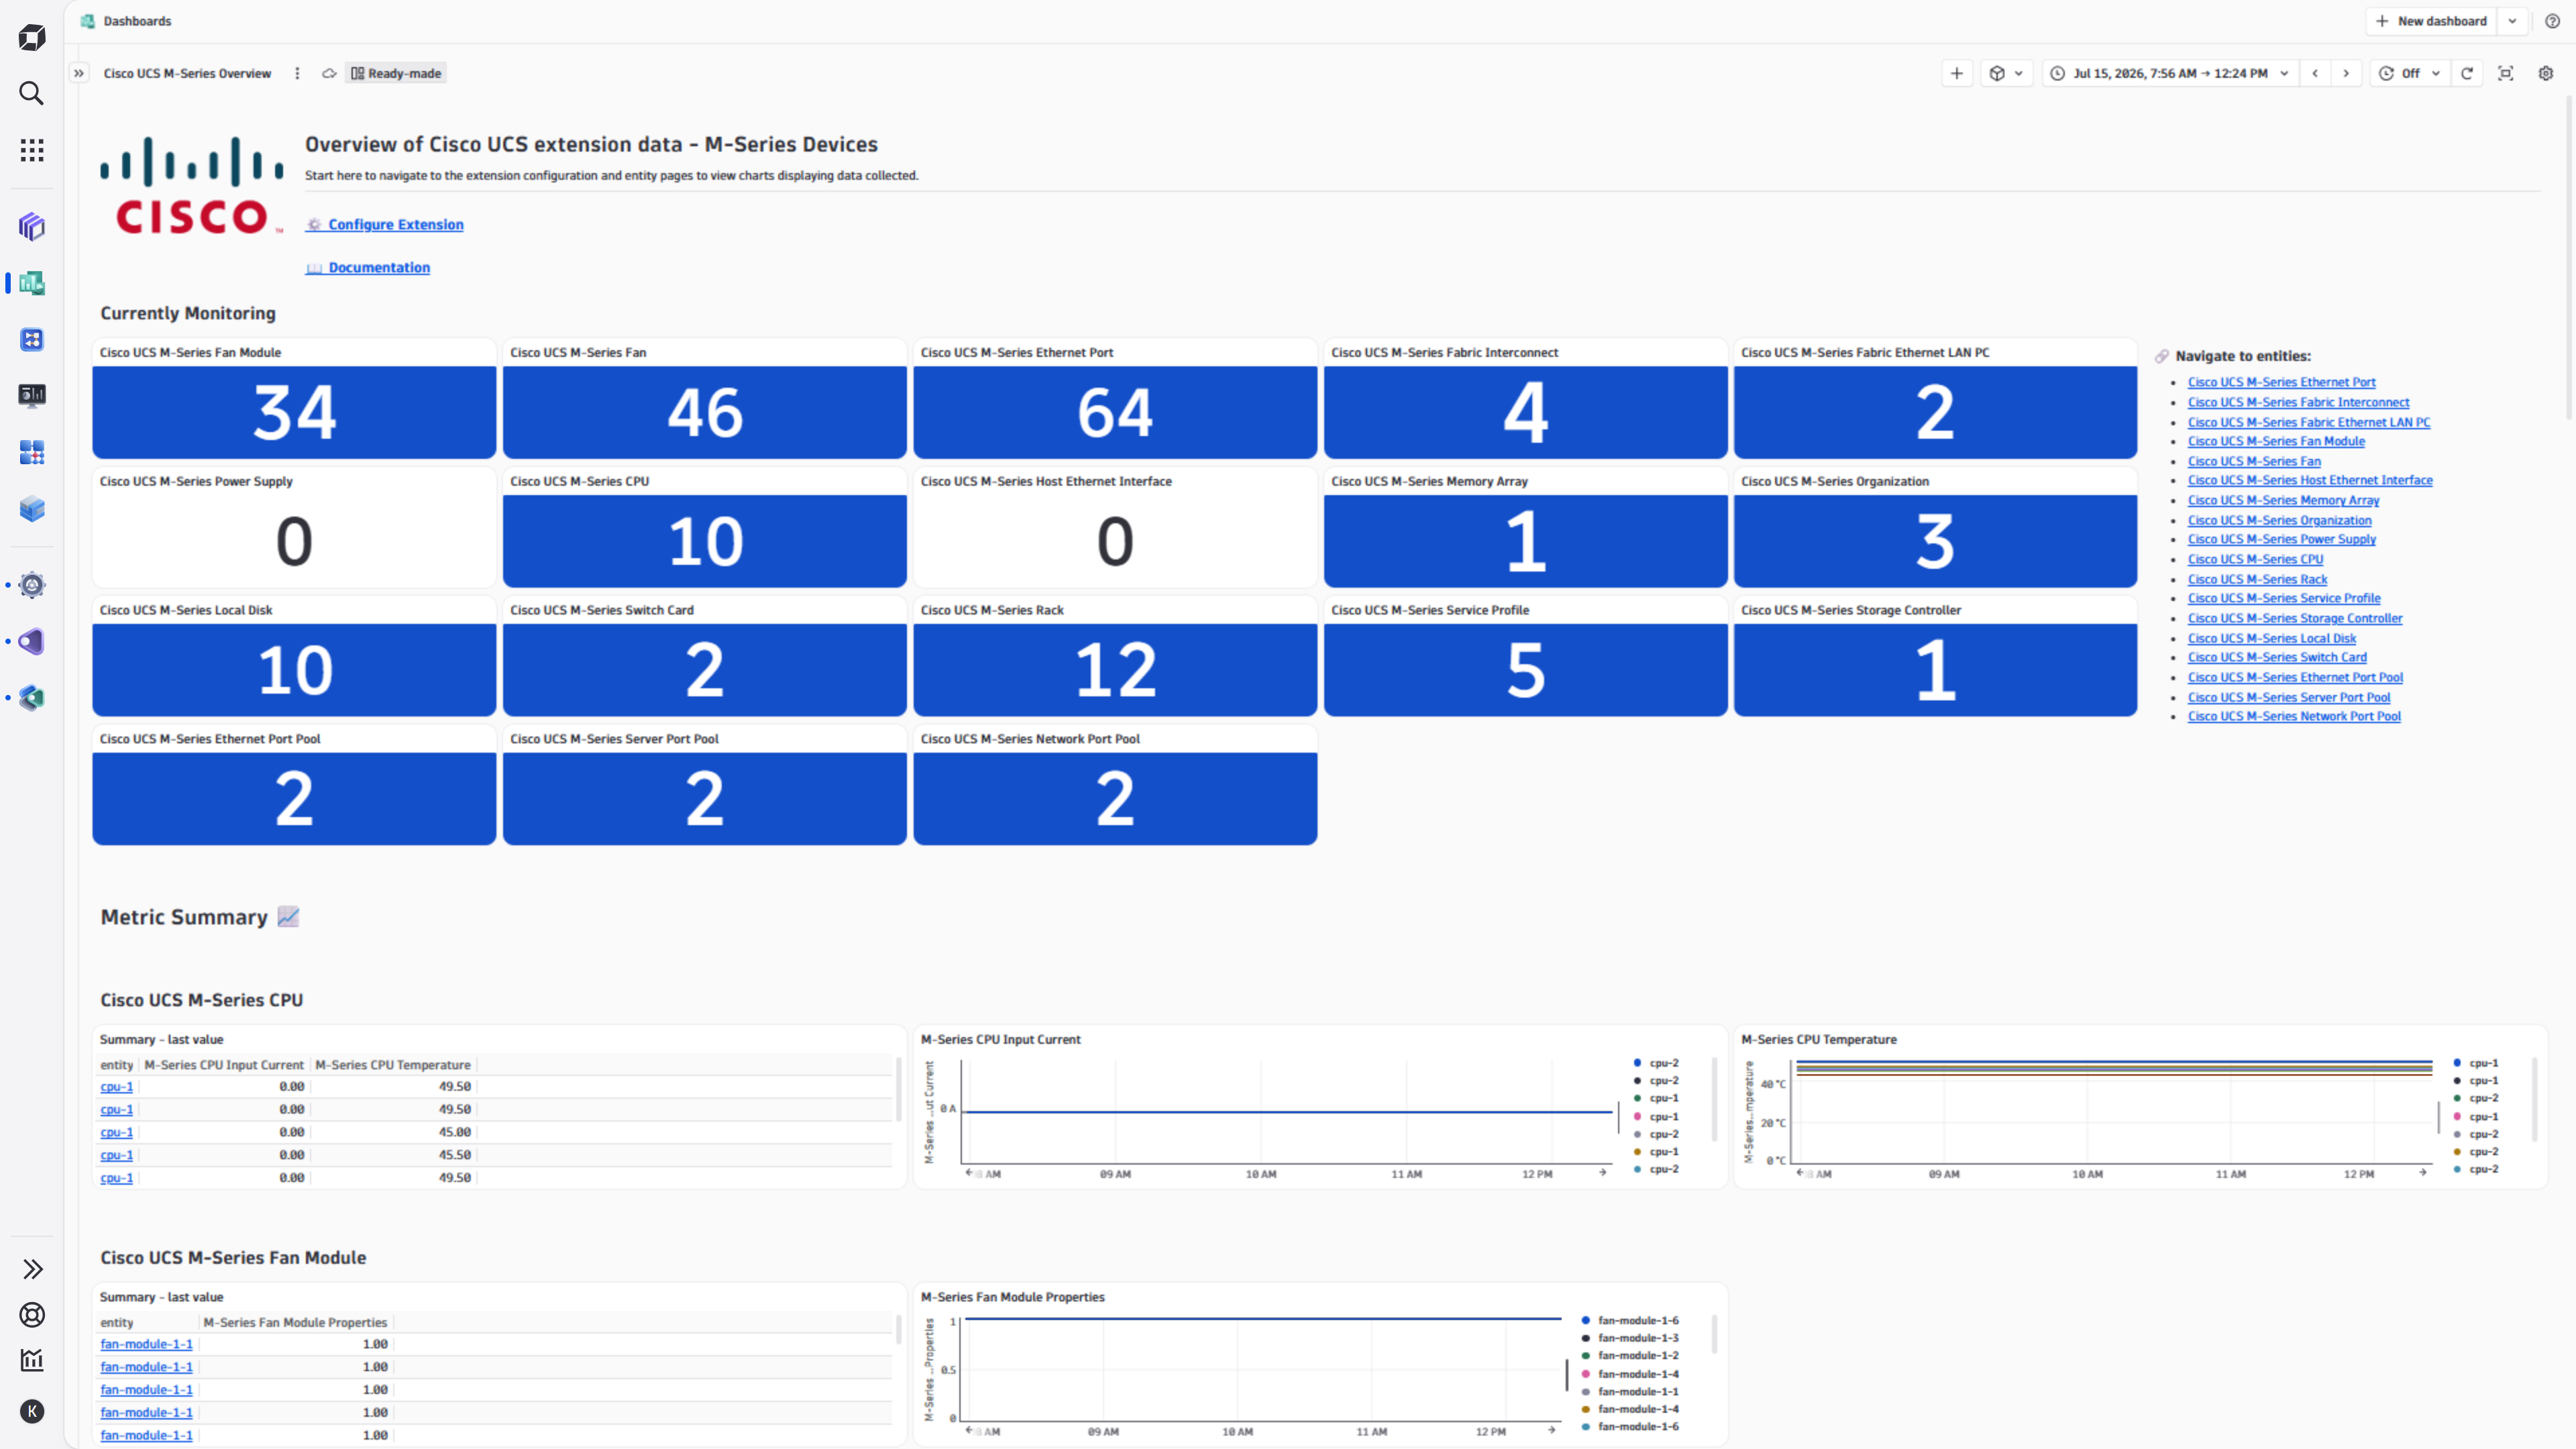
Task: Expand the left sidebar with double chevron at bottom
Action: [x=32, y=1269]
